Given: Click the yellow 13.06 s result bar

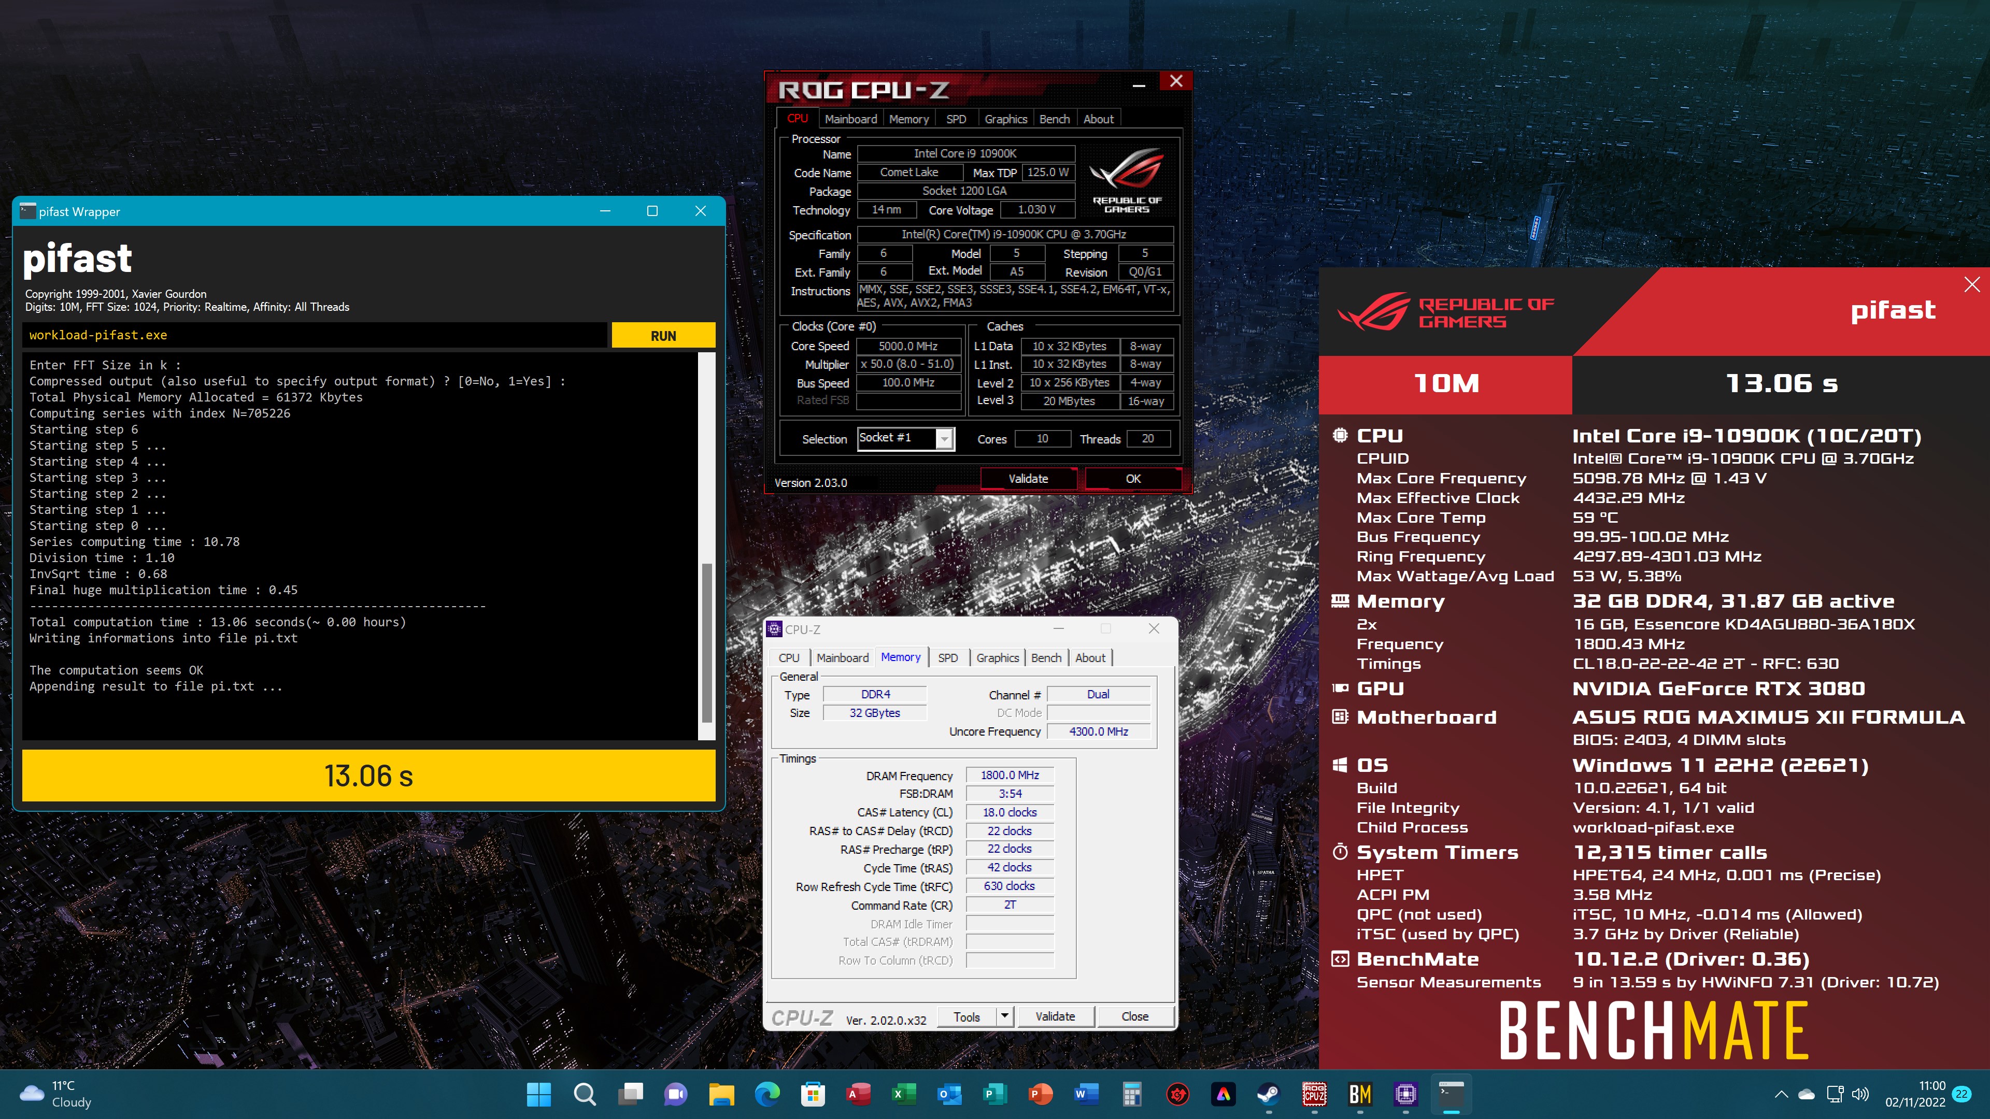Looking at the screenshot, I should click(x=368, y=776).
